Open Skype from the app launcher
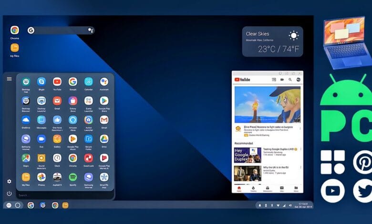 pyautogui.click(x=41, y=81)
